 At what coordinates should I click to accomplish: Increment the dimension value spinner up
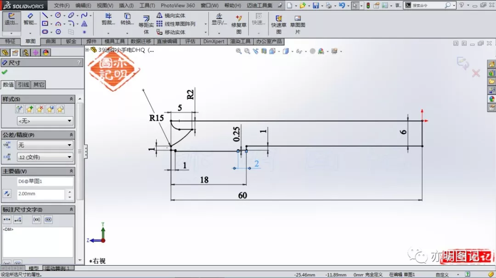(70, 191)
